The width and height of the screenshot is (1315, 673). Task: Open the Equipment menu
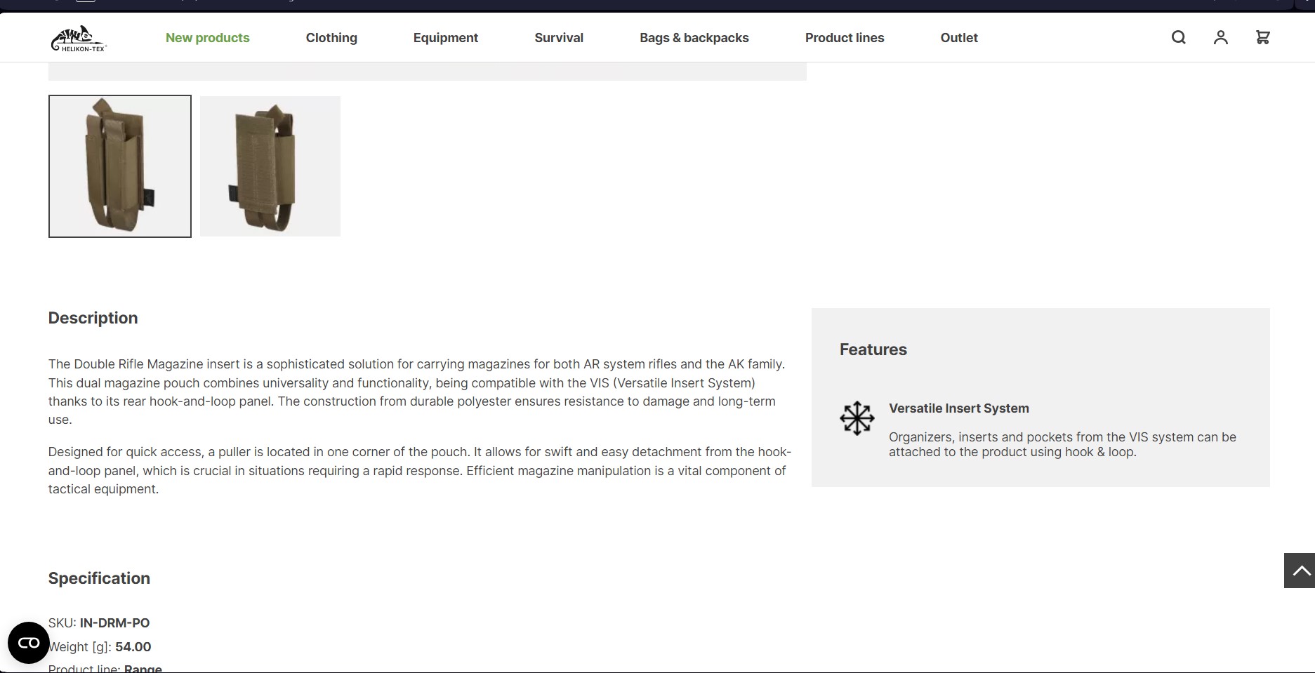446,38
